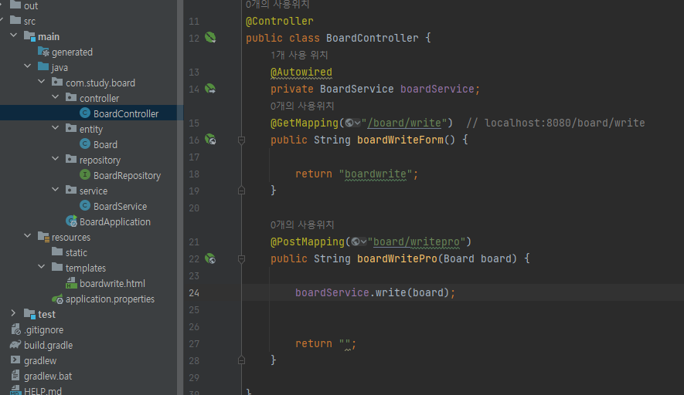Viewport: 684px width, 395px height.
Task: Click fold end marker on line 19
Action: tap(241, 191)
